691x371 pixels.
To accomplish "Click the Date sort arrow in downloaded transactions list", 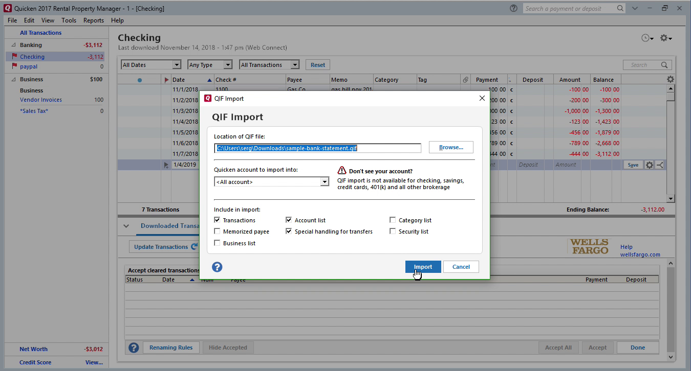I will pyautogui.click(x=192, y=280).
